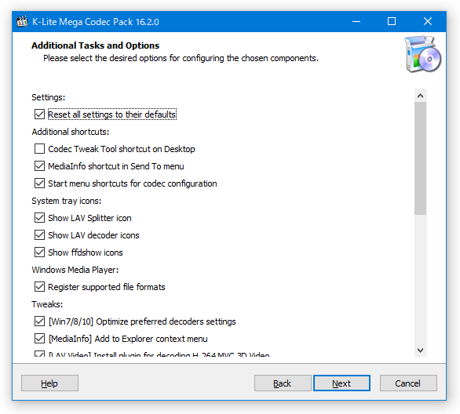
Task: Uncheck Show ffdshow icons
Action: (x=39, y=252)
